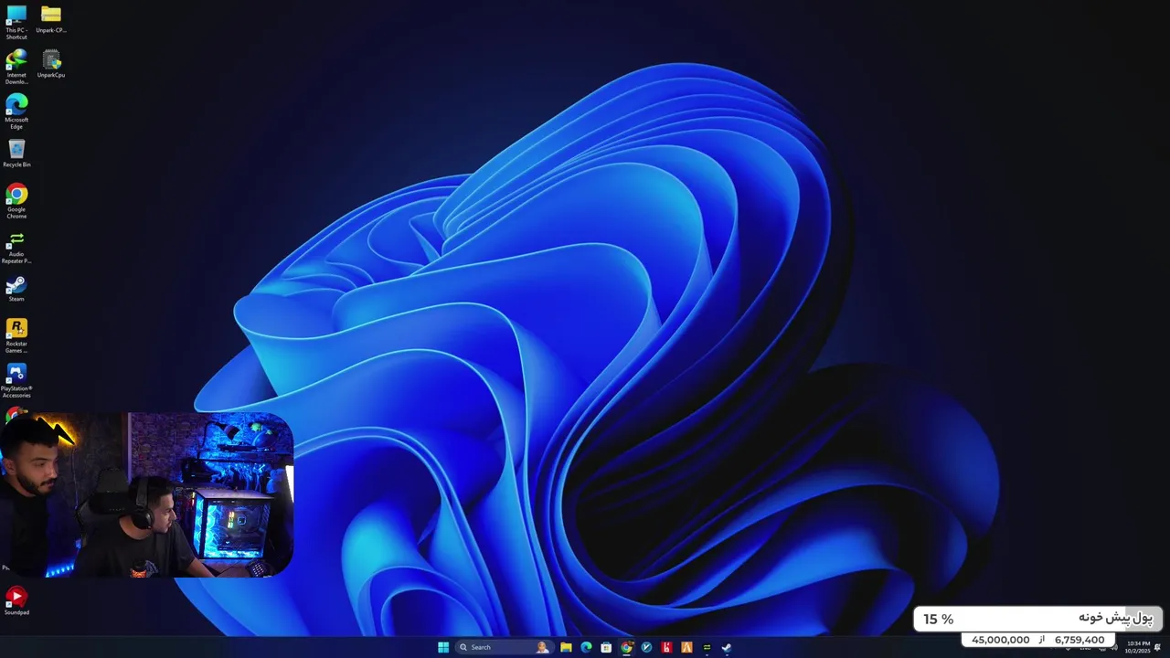The height and width of the screenshot is (658, 1170).
Task: Open the red app icon in taskbar
Action: tap(666, 647)
